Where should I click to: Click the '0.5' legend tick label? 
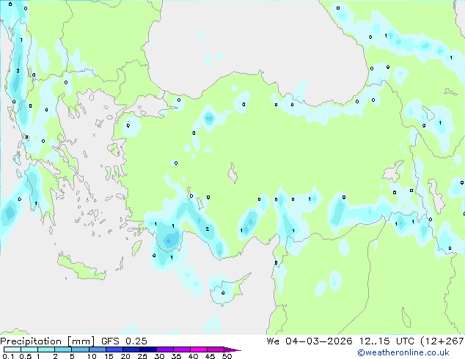(26, 356)
